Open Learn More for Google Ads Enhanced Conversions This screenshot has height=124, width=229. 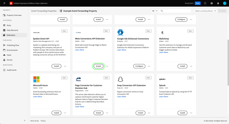(122, 50)
